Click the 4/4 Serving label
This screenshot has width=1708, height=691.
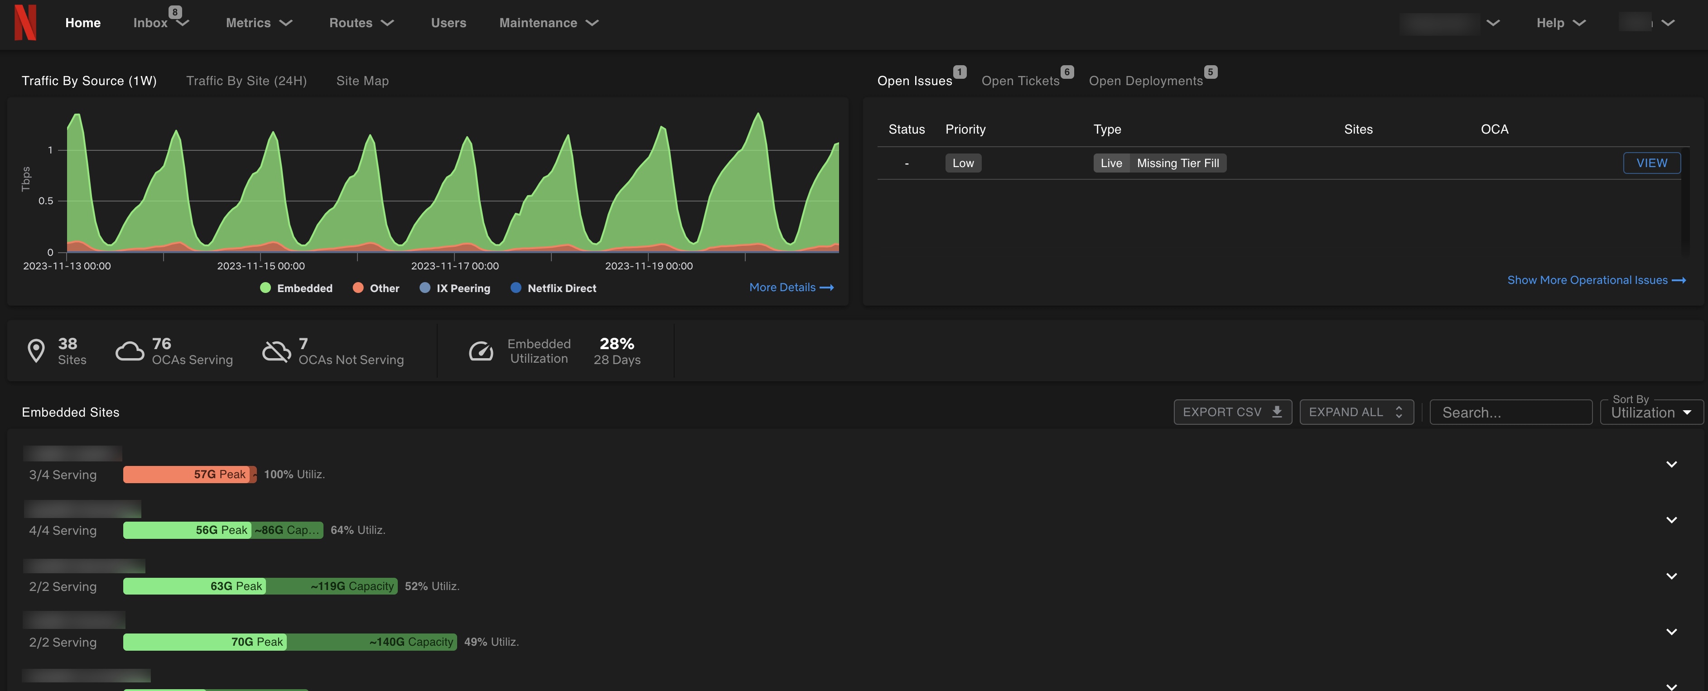[x=63, y=530]
